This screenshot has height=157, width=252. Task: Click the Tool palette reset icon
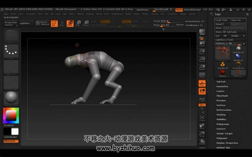point(247,14)
